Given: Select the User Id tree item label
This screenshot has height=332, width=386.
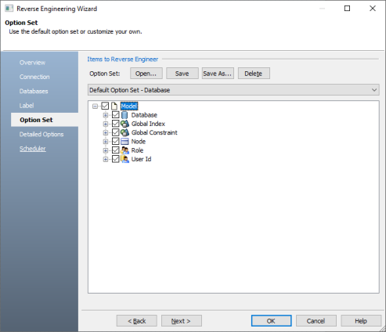Looking at the screenshot, I should coord(141,159).
